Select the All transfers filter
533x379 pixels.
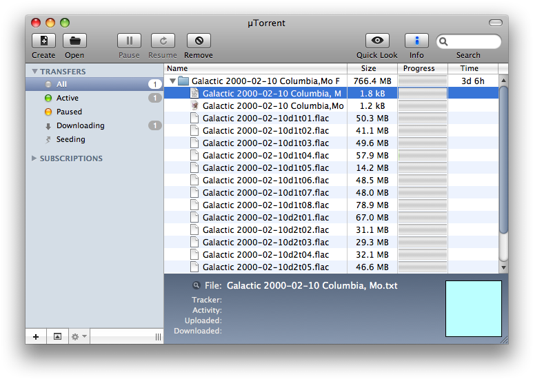[94, 84]
